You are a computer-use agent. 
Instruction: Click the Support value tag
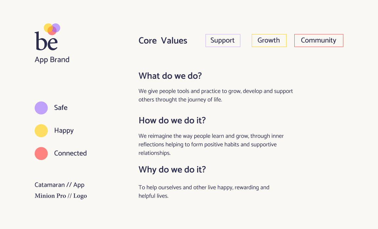point(223,41)
